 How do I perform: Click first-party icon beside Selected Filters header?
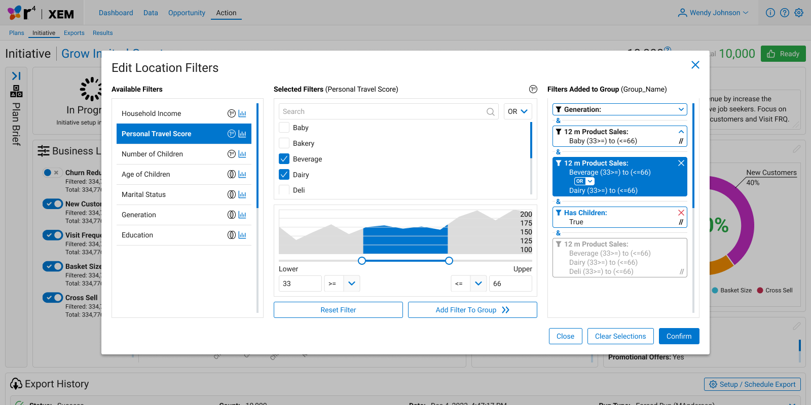click(x=533, y=89)
